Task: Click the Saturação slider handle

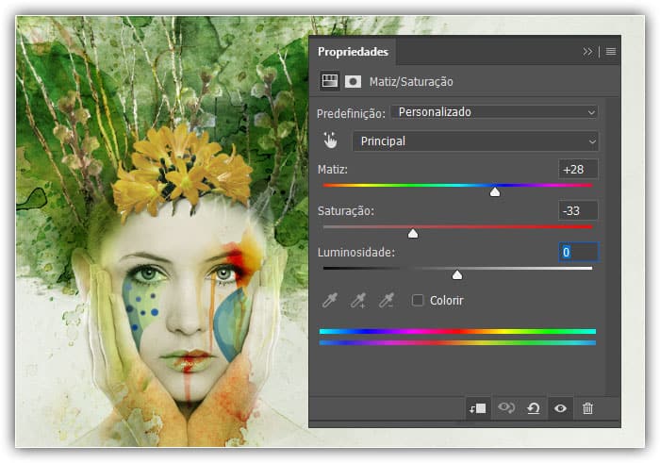Action: pos(413,233)
